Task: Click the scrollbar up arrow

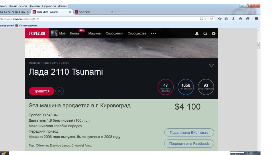Action: pos(259,30)
